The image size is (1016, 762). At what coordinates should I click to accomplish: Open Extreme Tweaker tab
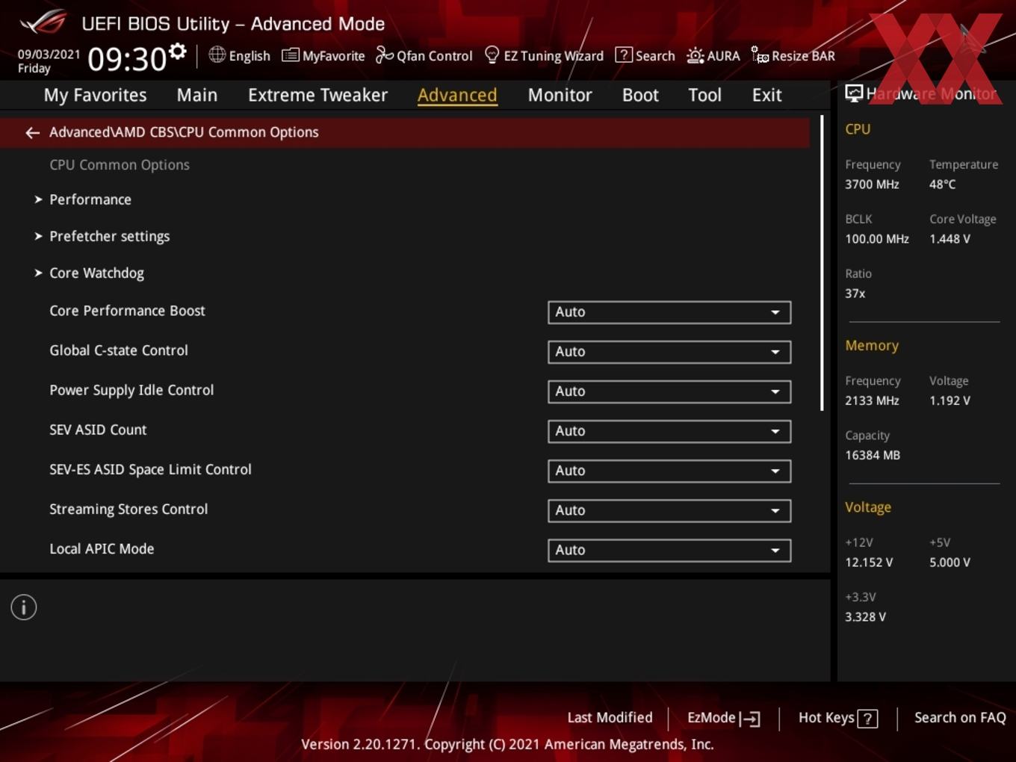click(317, 95)
